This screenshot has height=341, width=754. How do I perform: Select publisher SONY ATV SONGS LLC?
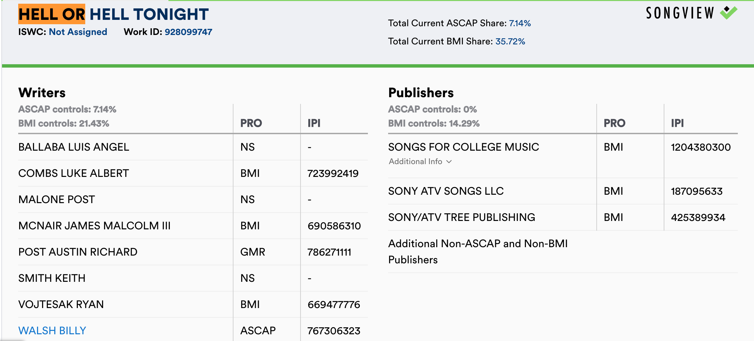(446, 191)
